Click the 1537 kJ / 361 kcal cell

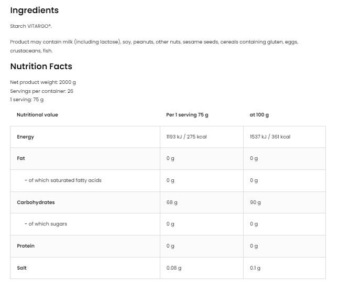coord(270,137)
